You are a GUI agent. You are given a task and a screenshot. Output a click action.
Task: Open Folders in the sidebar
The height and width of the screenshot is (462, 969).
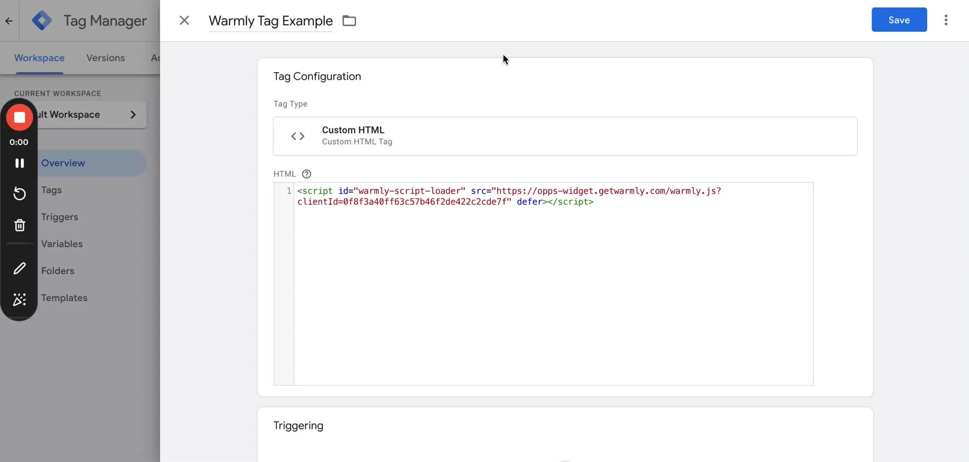[x=57, y=271]
